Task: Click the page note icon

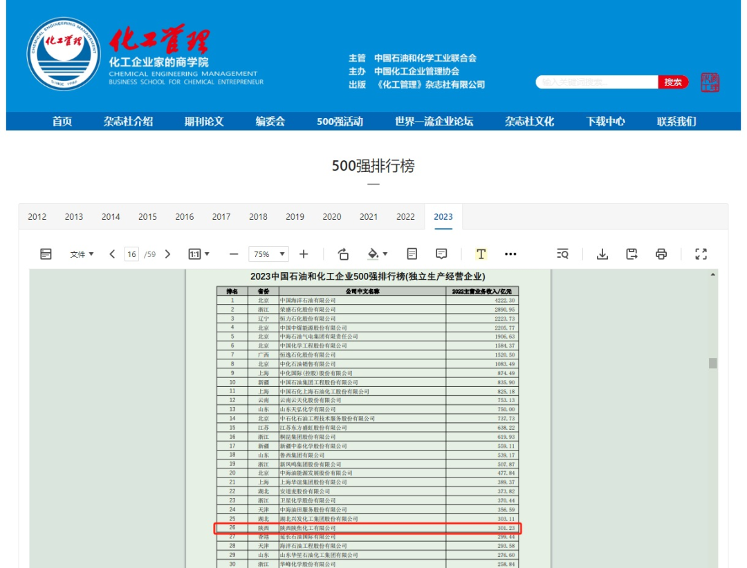Action: click(x=412, y=254)
